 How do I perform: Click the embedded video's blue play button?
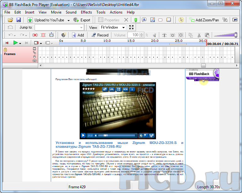click(x=83, y=135)
